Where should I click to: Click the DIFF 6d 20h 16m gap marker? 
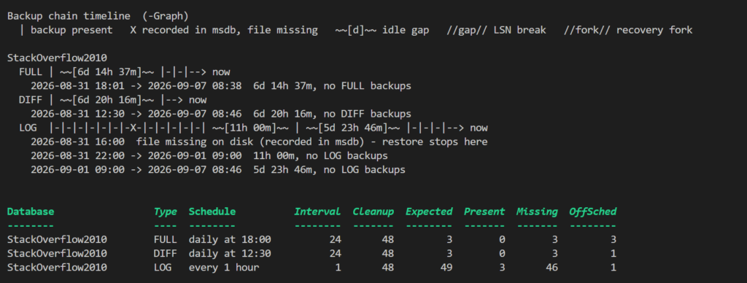click(107, 101)
